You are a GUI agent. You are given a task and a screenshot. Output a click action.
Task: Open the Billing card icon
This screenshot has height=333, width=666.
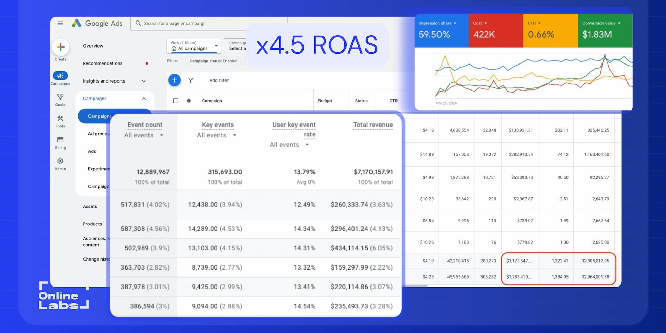tap(60, 140)
